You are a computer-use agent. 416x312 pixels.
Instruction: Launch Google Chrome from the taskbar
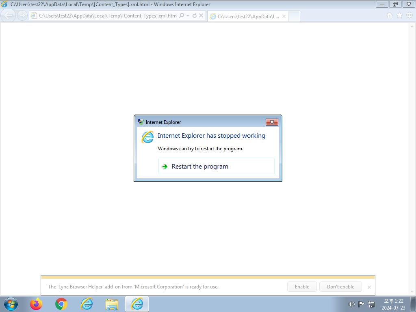click(x=61, y=304)
